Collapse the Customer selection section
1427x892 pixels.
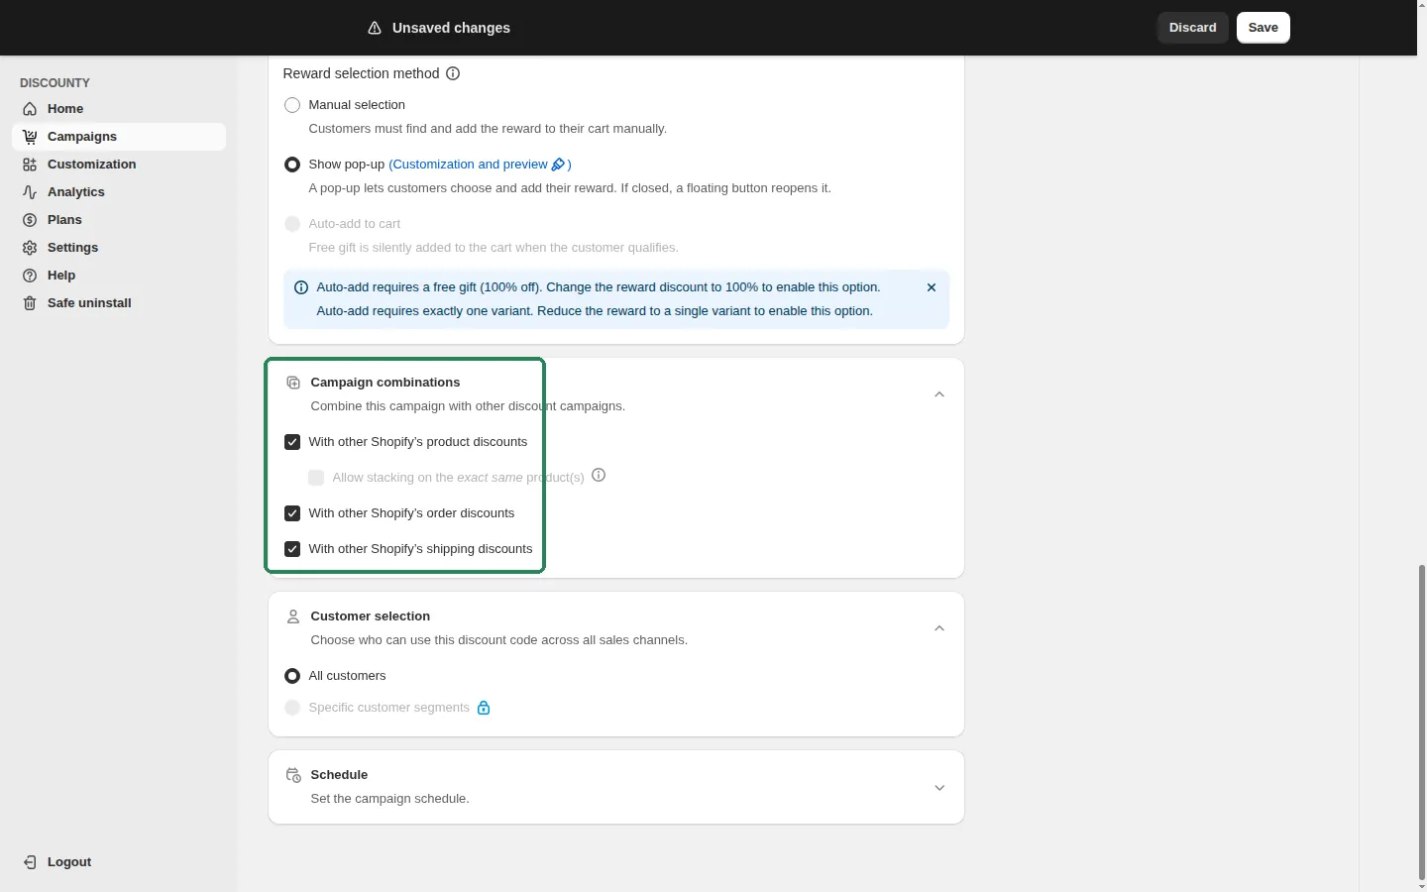tap(939, 628)
